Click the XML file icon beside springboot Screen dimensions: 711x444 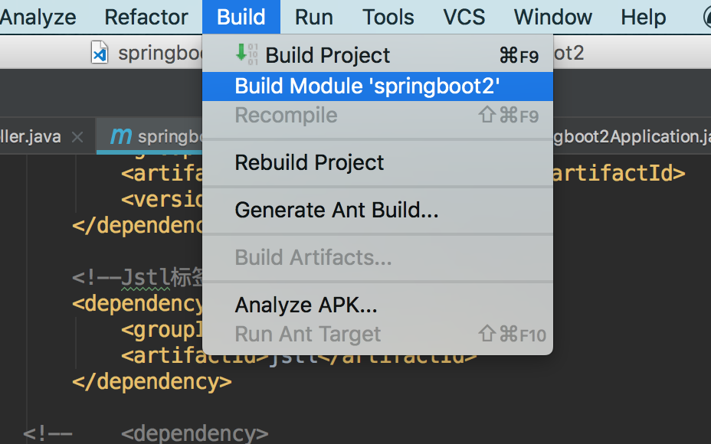100,52
